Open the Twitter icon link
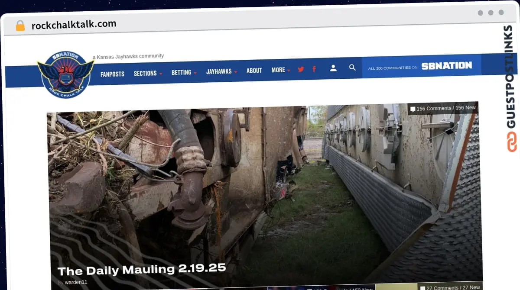 tap(301, 69)
